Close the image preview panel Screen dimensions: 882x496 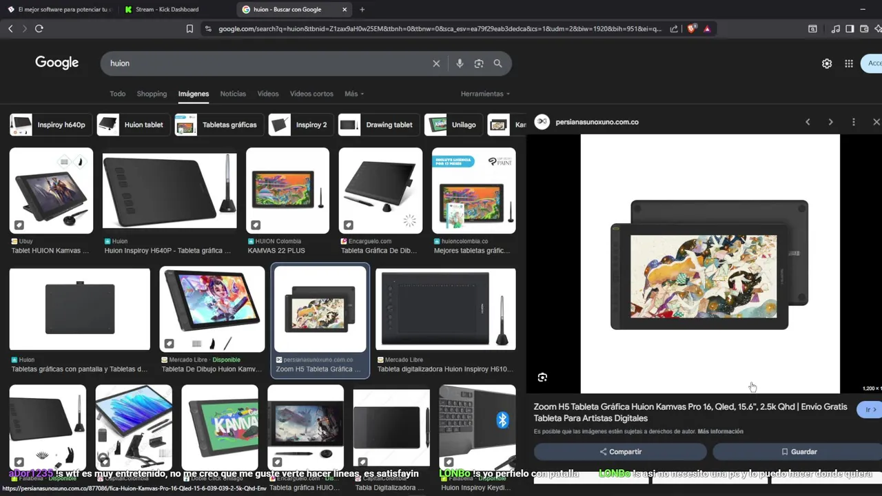coord(876,122)
